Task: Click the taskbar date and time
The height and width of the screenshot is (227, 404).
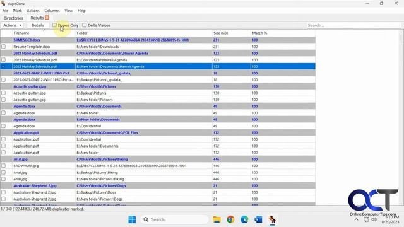Action: coord(390,219)
